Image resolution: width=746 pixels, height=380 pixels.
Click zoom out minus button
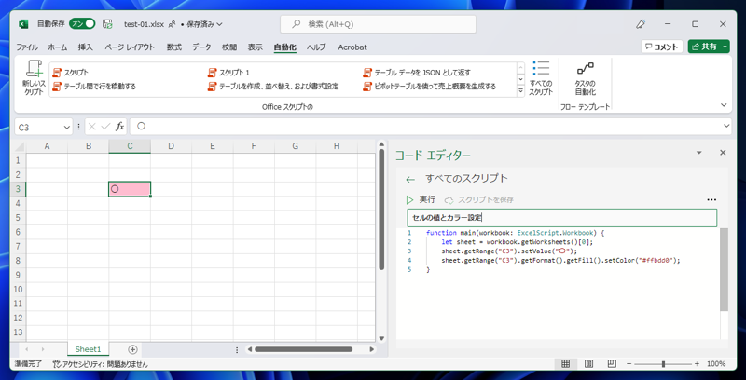pyautogui.click(x=629, y=364)
